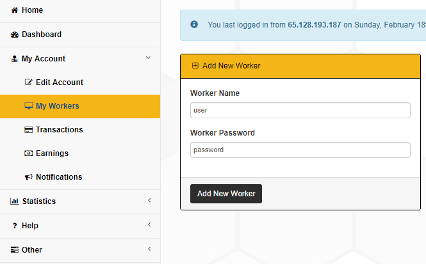Click the Earnings money icon
Viewport: 426px width, 266px height.
coord(28,153)
